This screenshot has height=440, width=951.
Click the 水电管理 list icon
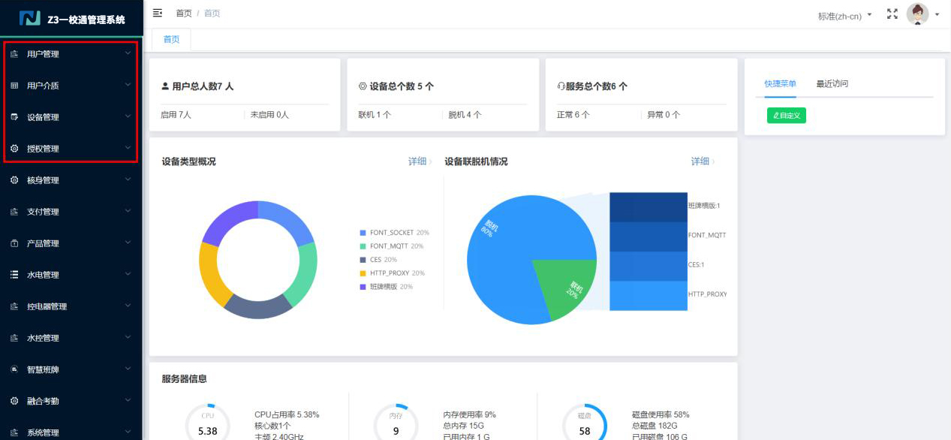[x=14, y=275]
